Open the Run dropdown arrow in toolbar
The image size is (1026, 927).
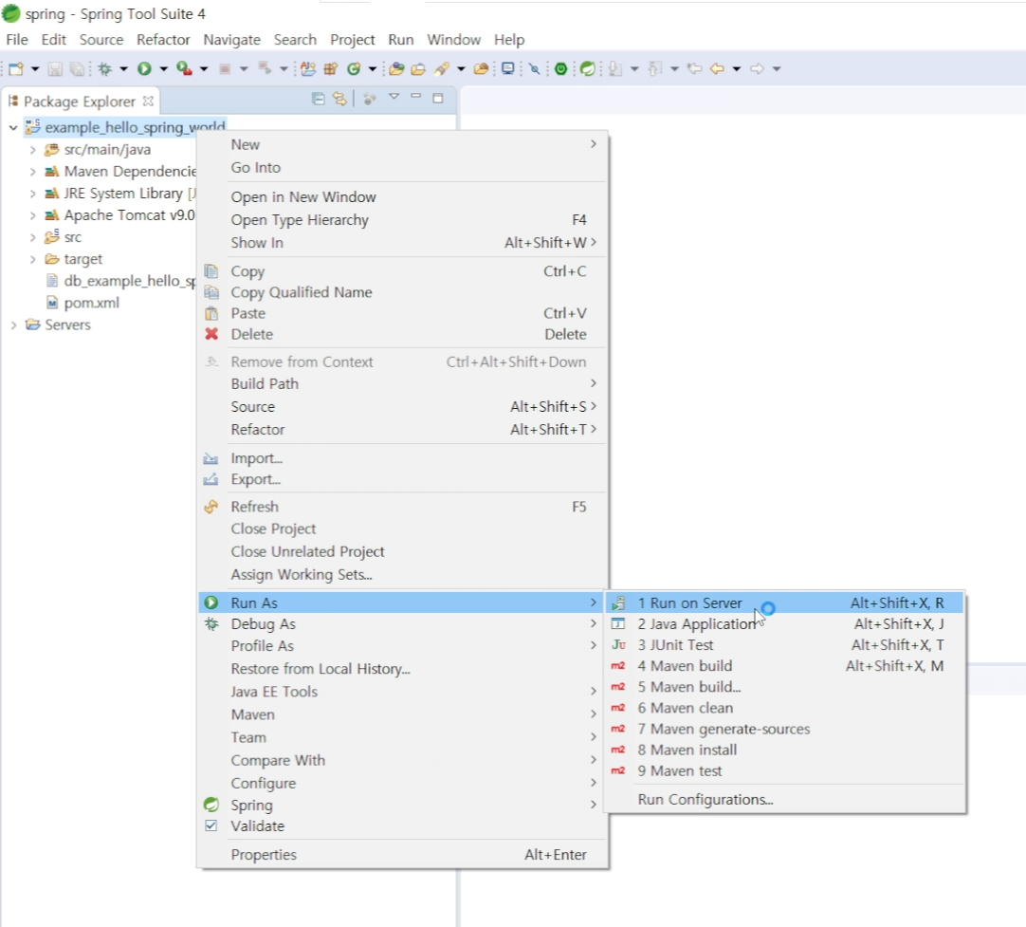pyautogui.click(x=164, y=68)
